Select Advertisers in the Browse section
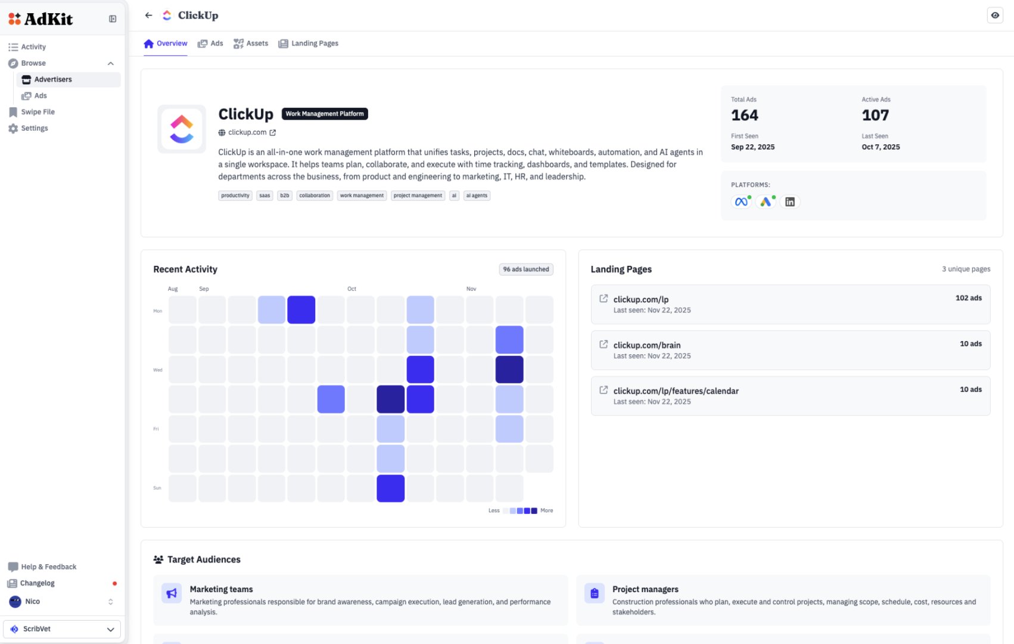The image size is (1014, 644). coord(54,79)
